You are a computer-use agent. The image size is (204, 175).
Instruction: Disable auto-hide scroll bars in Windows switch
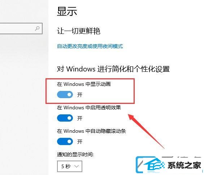(x=65, y=141)
